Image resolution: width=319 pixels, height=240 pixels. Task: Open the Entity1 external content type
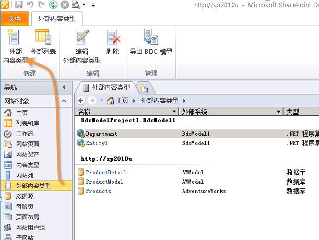pos(97,143)
